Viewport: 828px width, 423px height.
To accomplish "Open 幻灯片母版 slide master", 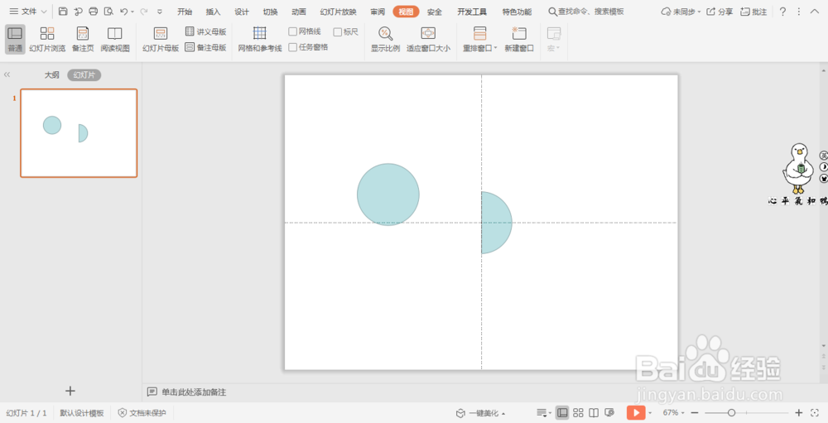I will click(x=161, y=40).
